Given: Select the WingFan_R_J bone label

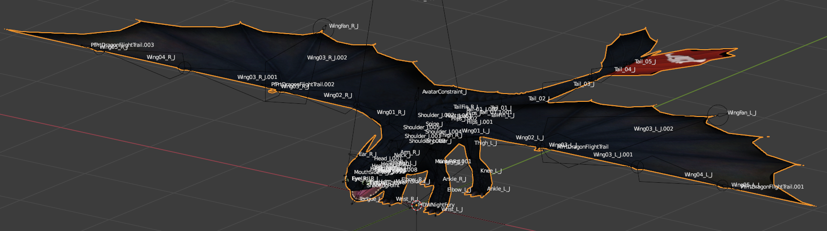Looking at the screenshot, I should (344, 26).
